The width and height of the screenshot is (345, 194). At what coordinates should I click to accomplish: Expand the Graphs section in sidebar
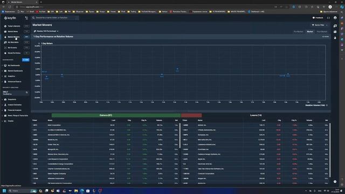(11, 121)
